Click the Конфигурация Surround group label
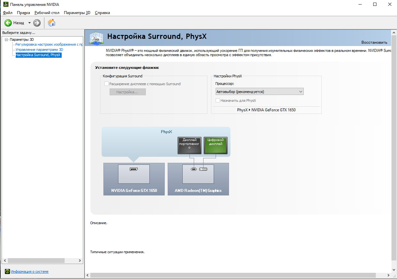The image size is (397, 279). (x=123, y=76)
